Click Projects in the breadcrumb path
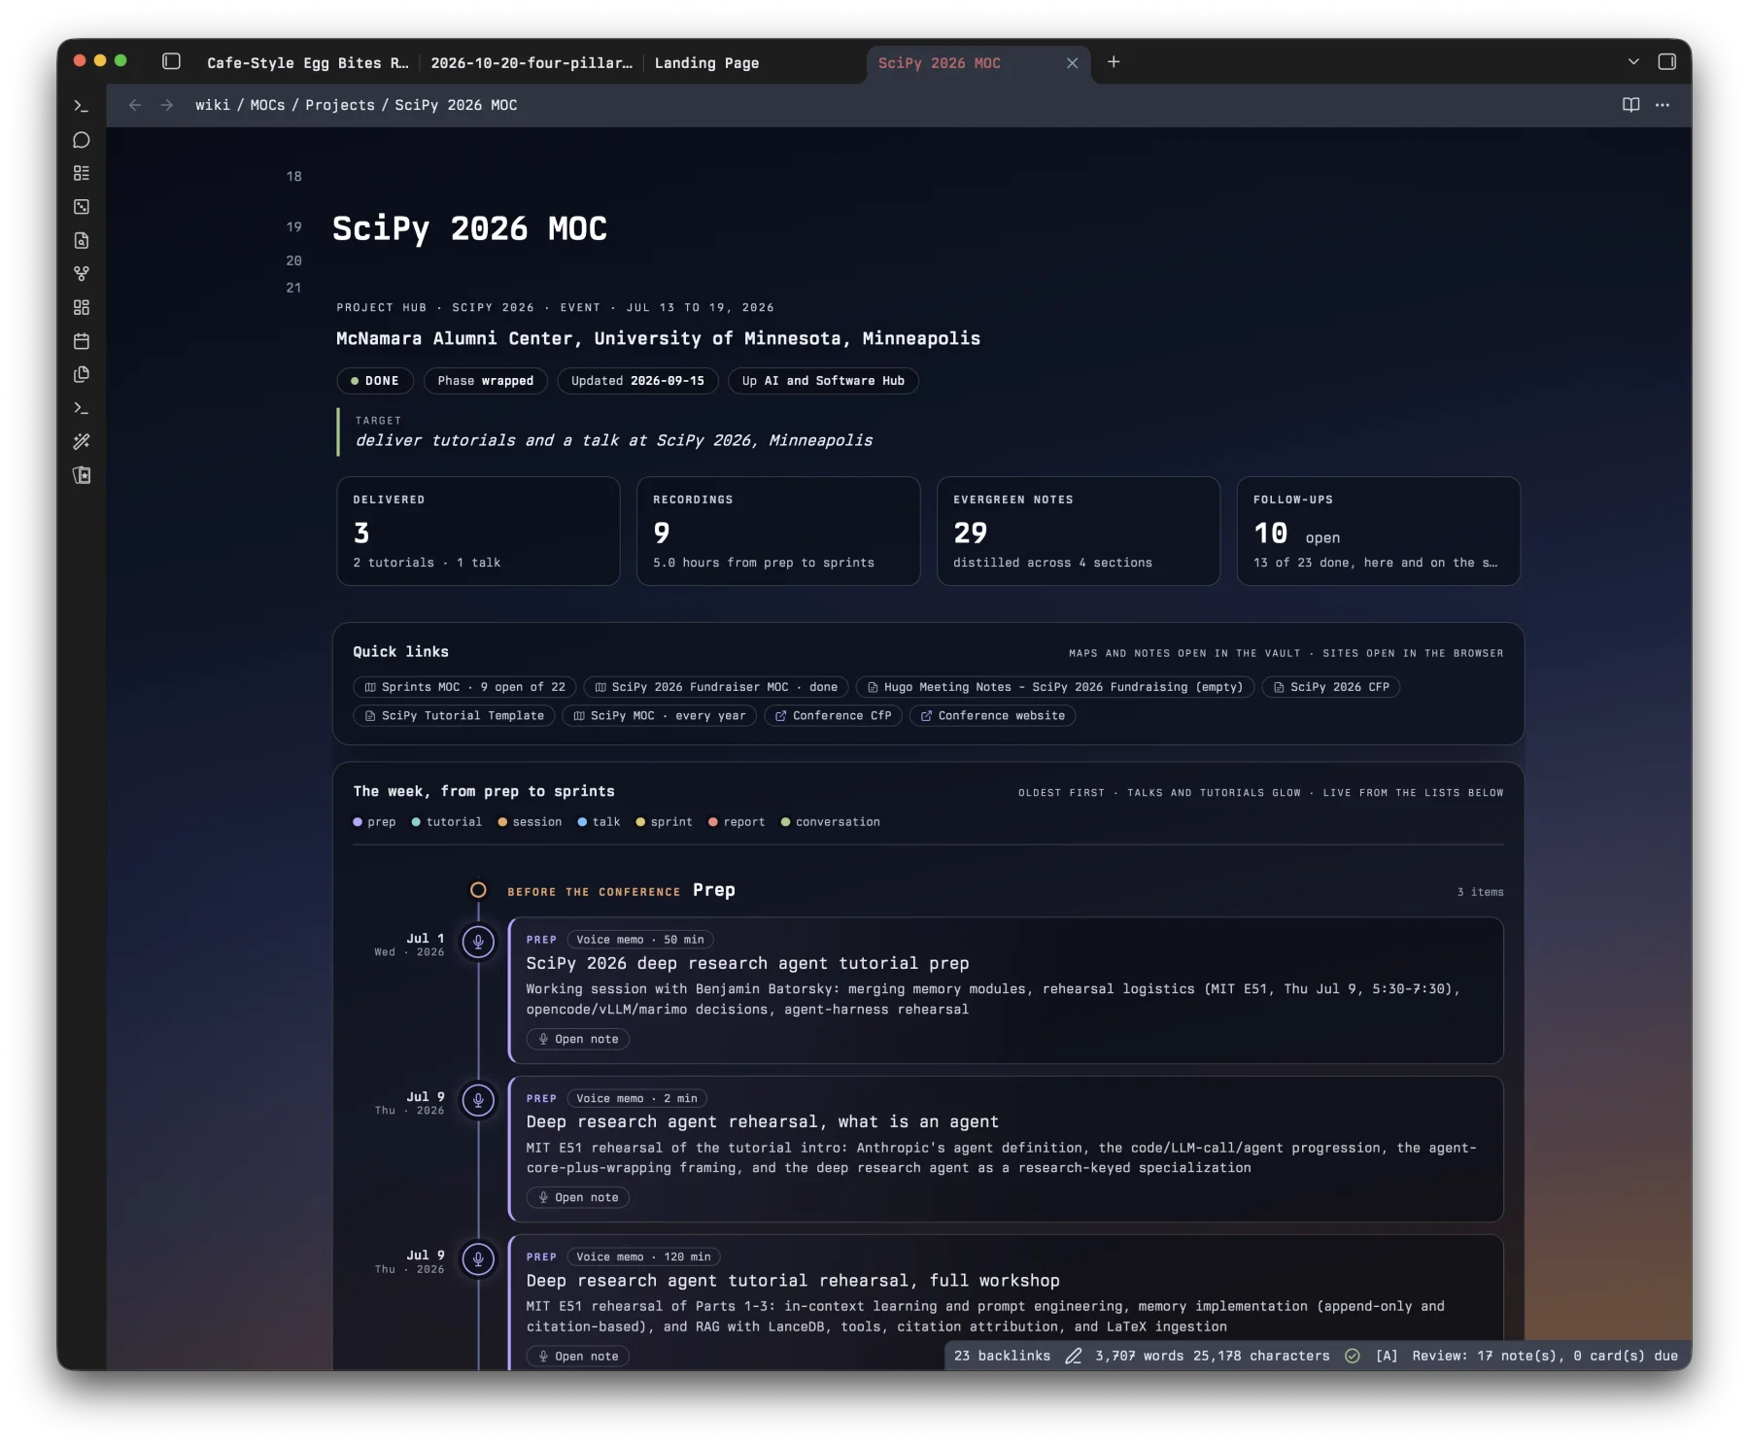This screenshot has width=1749, height=1446. 340,105
